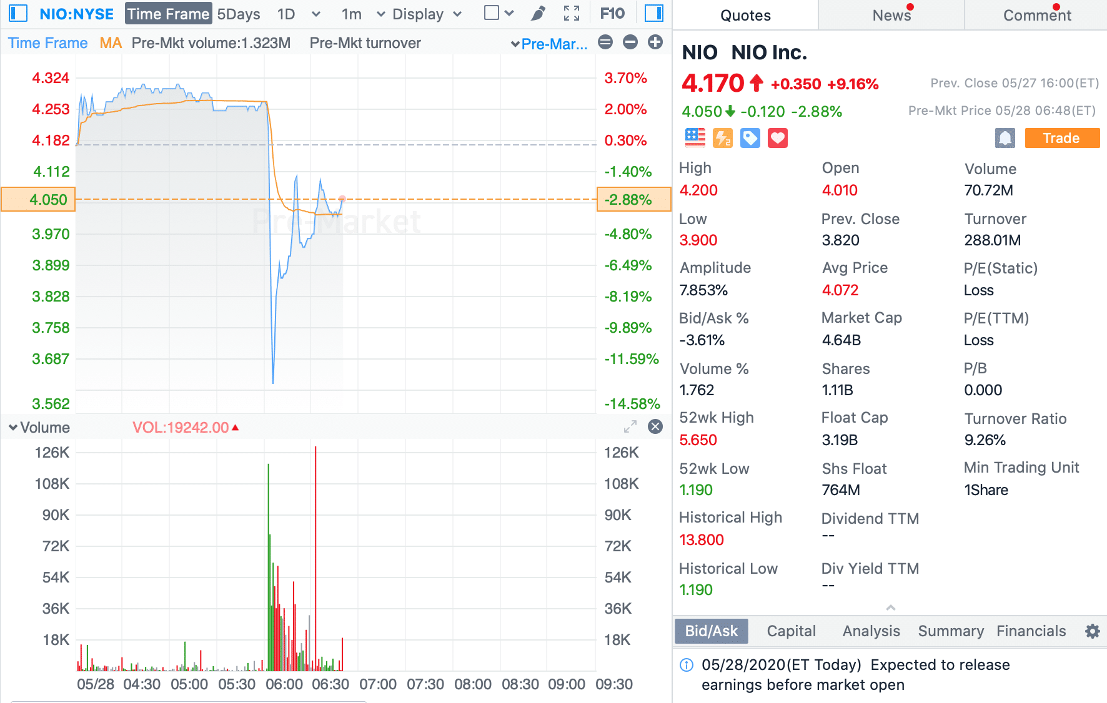
Task: Select the 5Days time frame
Action: pos(239,13)
